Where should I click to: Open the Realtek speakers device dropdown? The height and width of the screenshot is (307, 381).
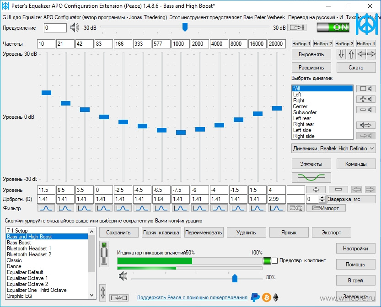[x=333, y=148]
